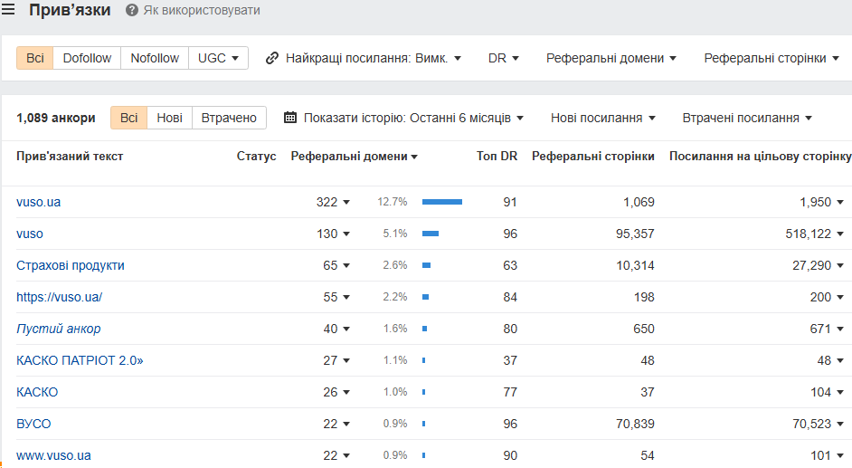The width and height of the screenshot is (852, 468).
Task: Open the DR filter dropdown
Action: [x=503, y=58]
